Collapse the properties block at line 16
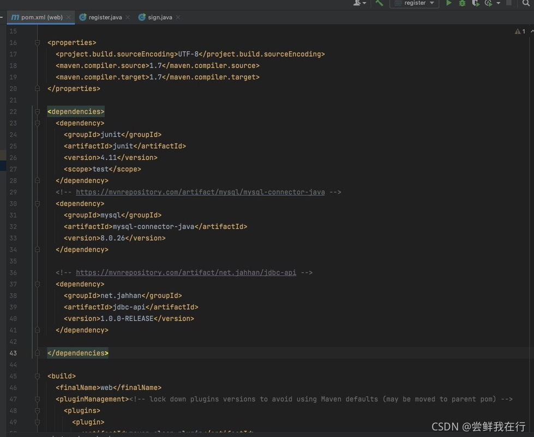The height and width of the screenshot is (437, 534). click(x=38, y=43)
